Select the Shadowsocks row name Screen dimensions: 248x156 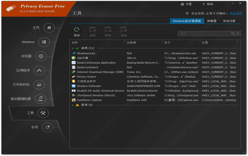(86, 53)
